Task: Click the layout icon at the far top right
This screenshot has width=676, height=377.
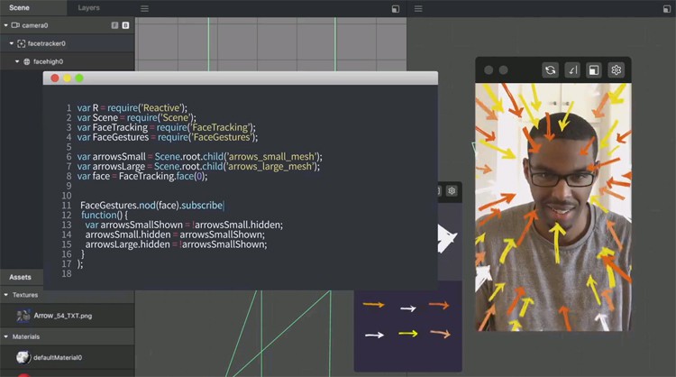Action: (668, 9)
